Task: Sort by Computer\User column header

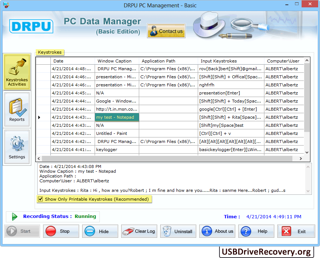Action: (284, 61)
